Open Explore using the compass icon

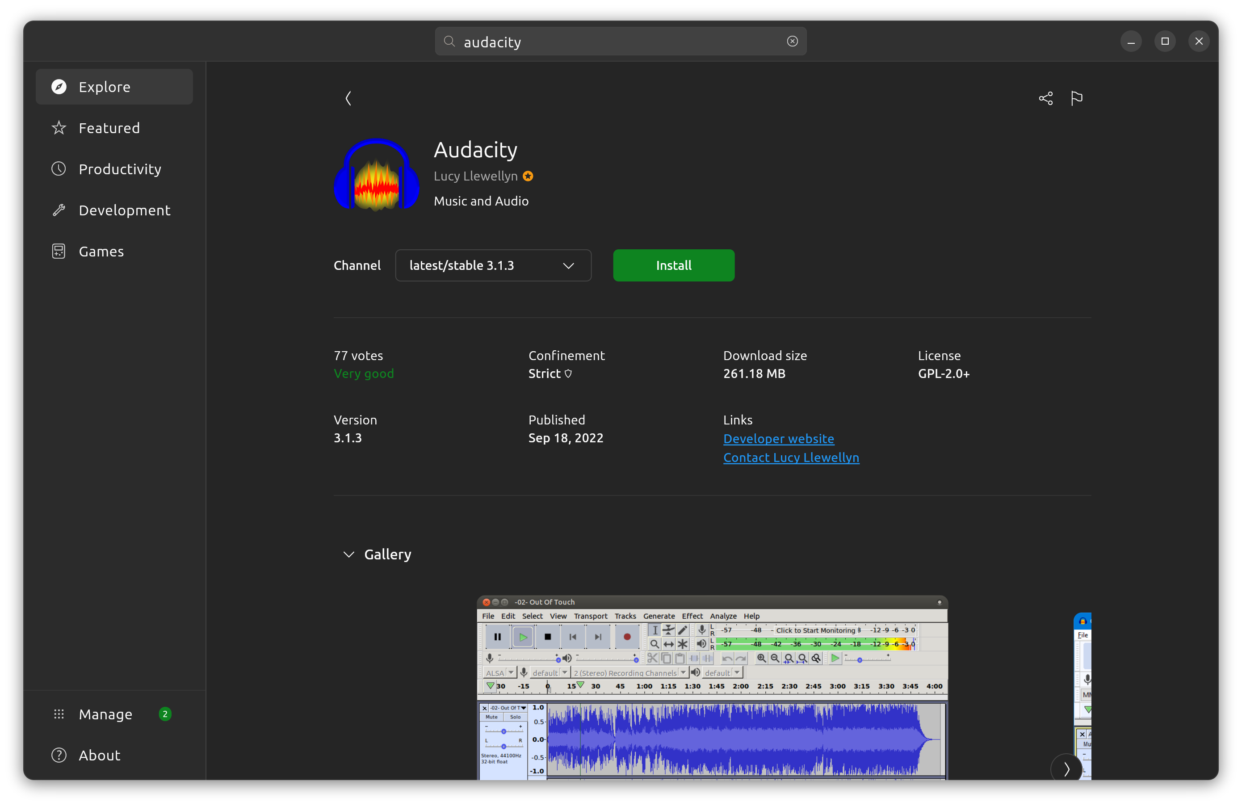(59, 87)
